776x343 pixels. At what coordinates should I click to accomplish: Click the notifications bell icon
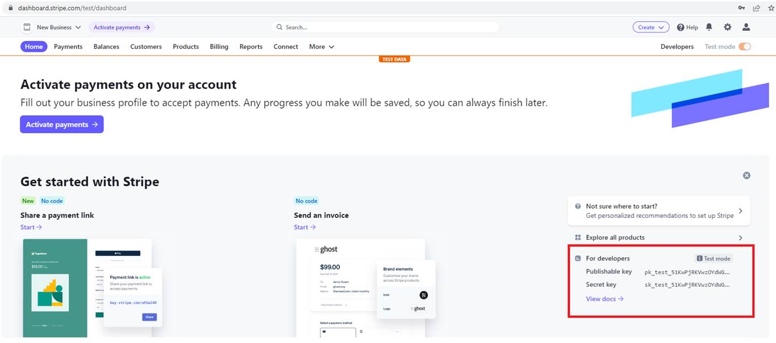(x=709, y=27)
